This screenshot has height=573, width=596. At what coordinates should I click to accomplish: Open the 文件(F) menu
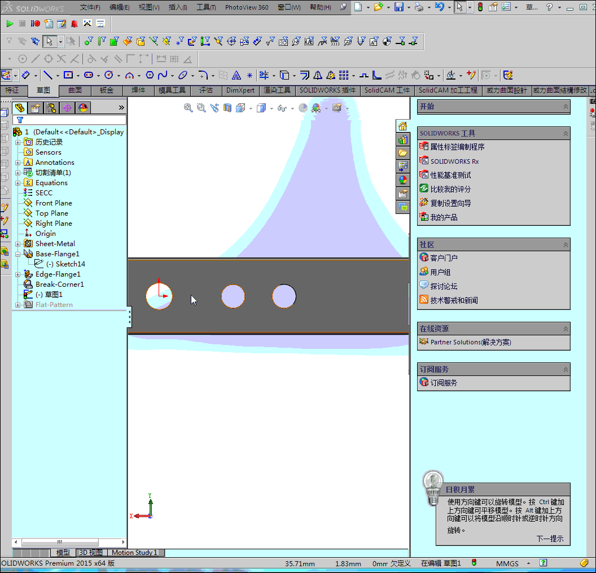[90, 7]
